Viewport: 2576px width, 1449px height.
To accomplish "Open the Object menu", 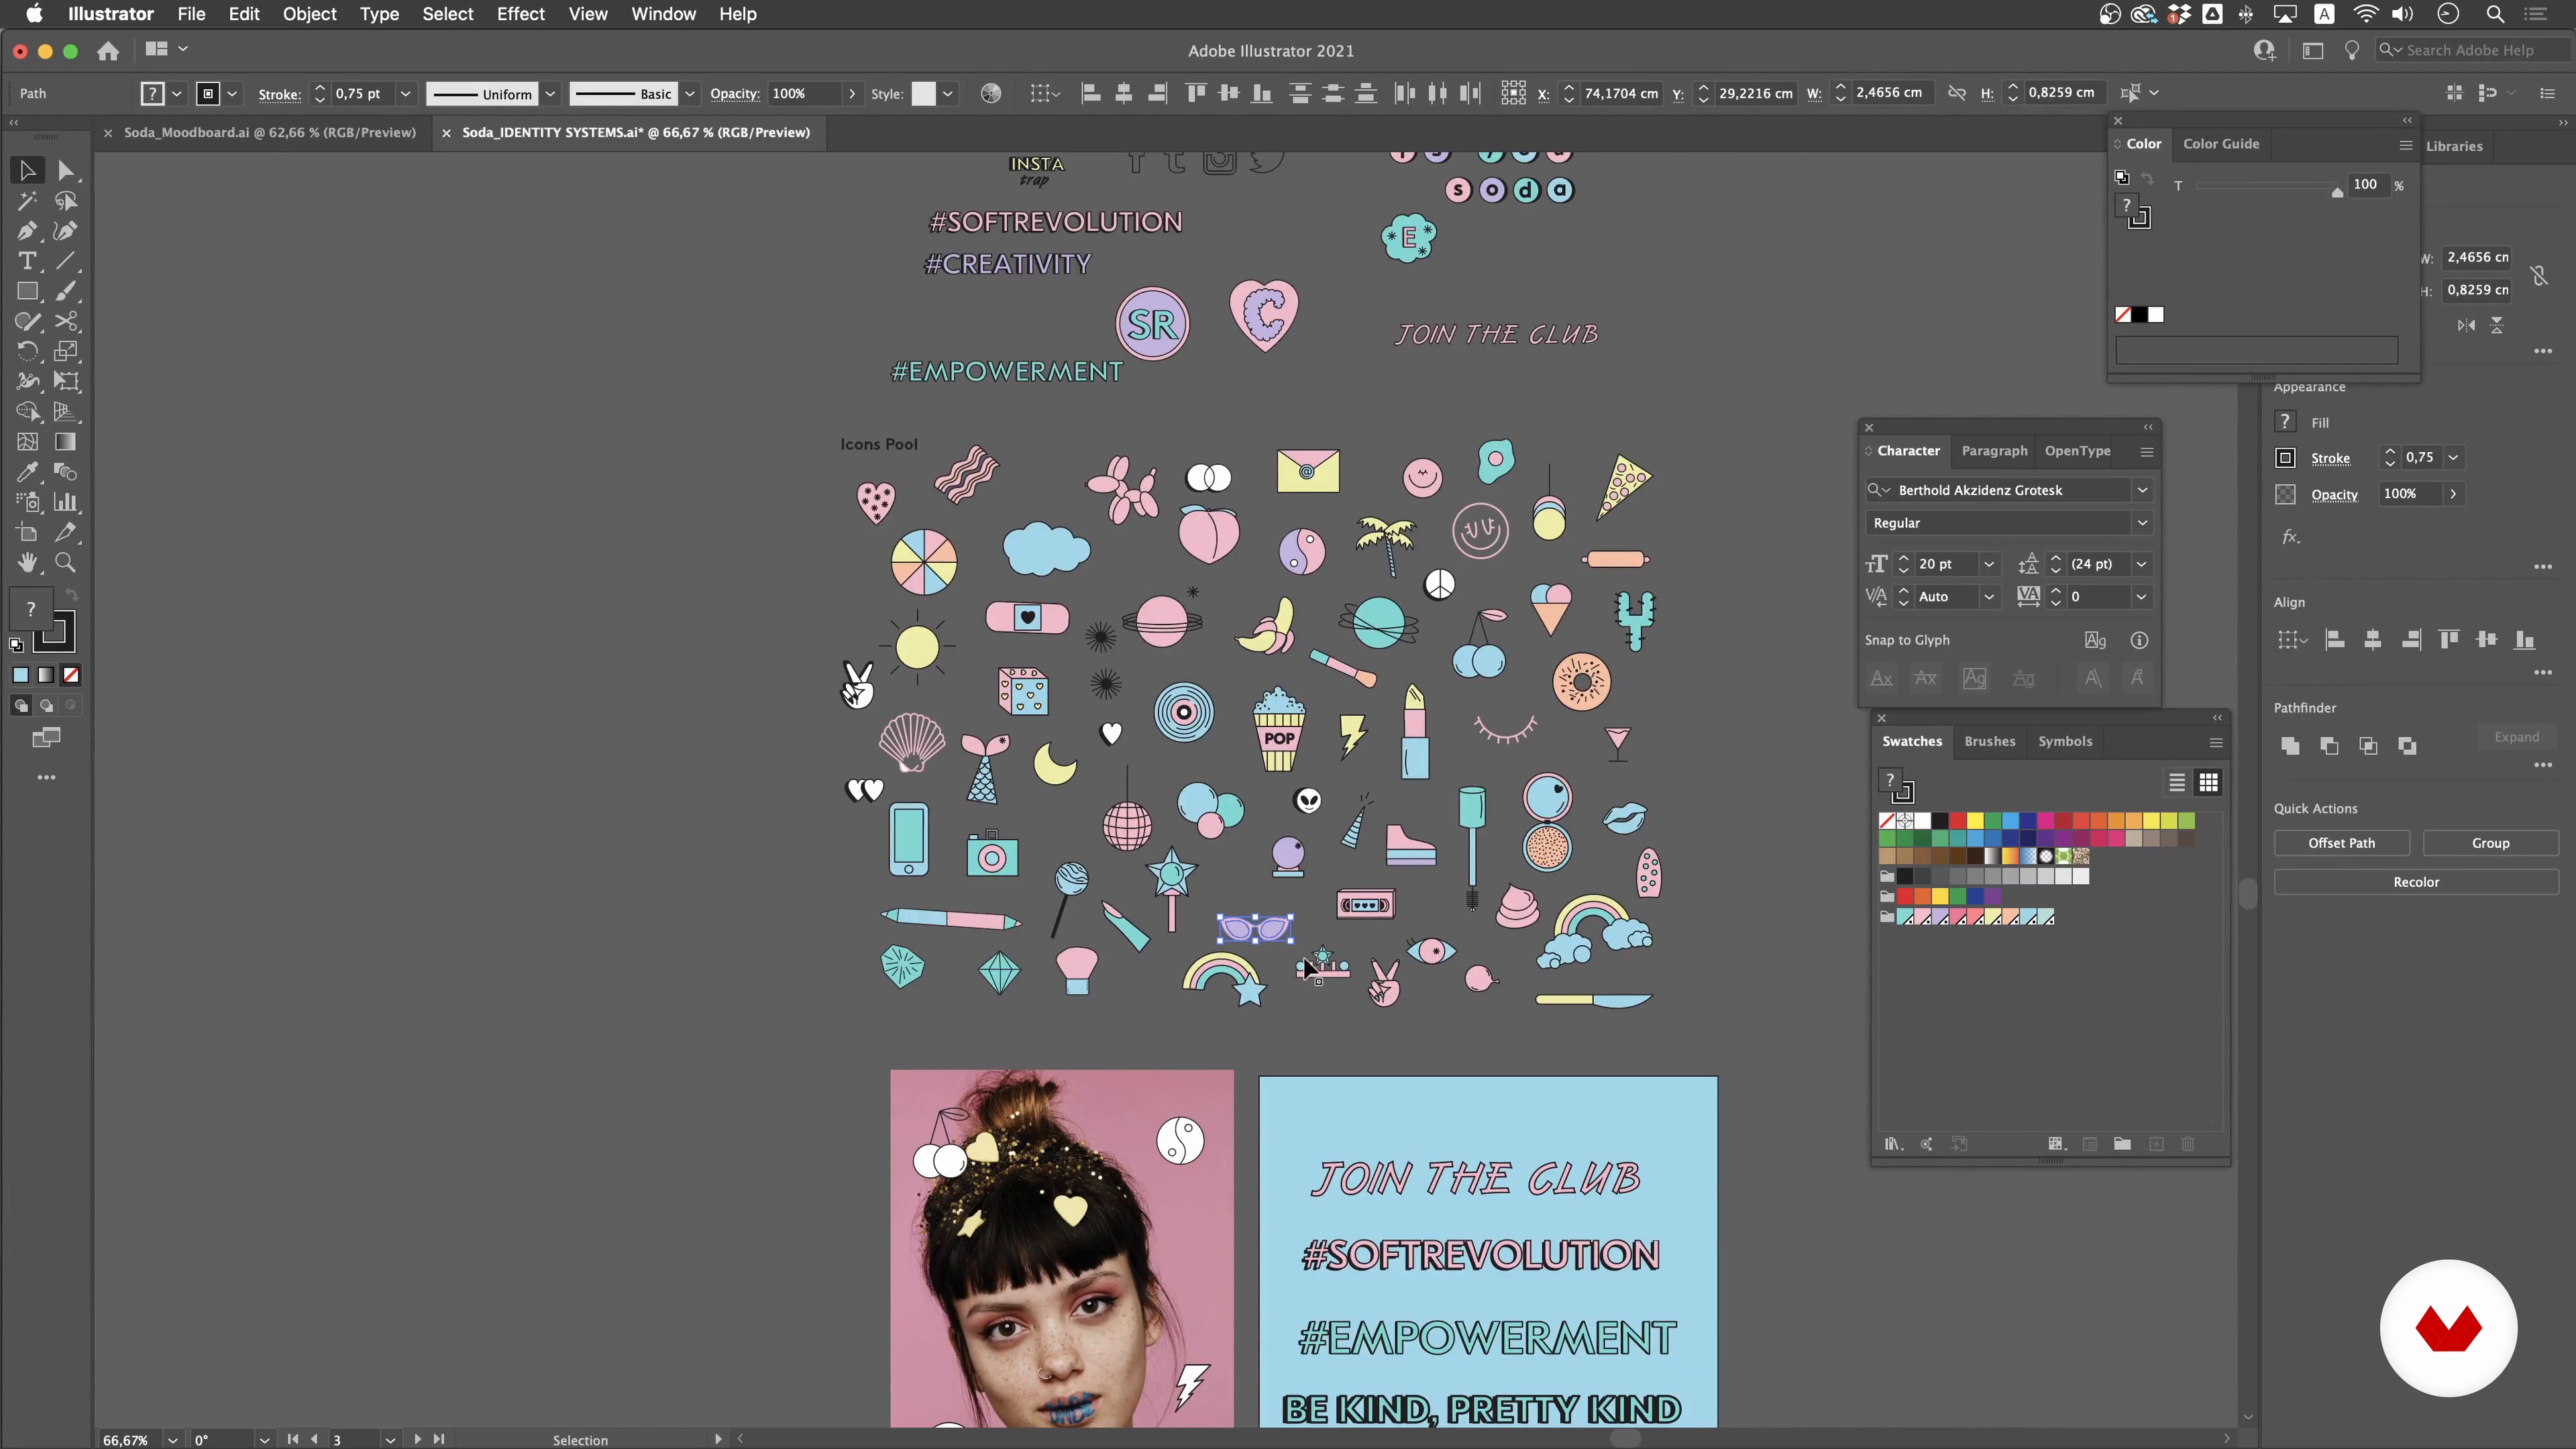I will coord(309,14).
